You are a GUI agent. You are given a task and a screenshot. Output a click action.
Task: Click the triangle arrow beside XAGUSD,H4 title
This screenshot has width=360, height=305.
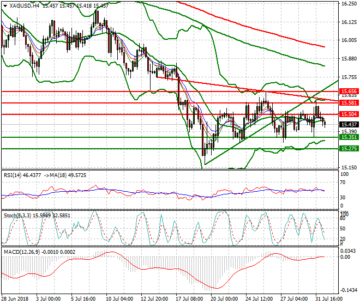click(x=5, y=6)
